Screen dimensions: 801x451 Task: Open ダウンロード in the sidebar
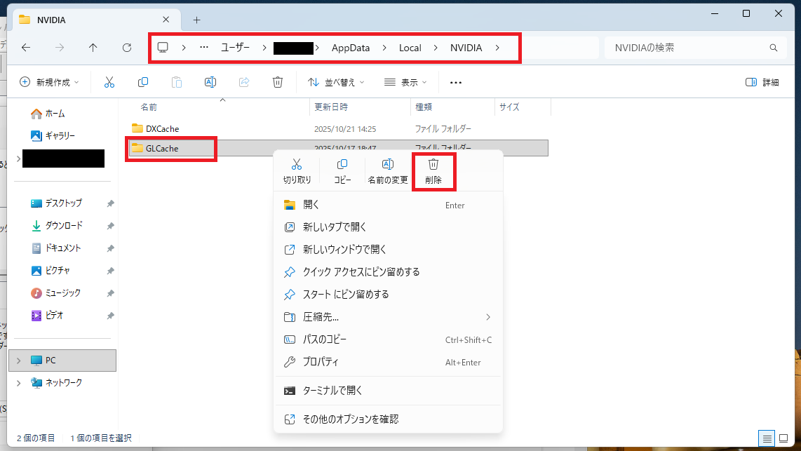click(x=63, y=226)
